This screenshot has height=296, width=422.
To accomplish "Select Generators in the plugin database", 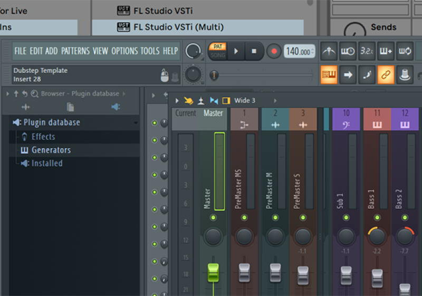I will [x=51, y=150].
